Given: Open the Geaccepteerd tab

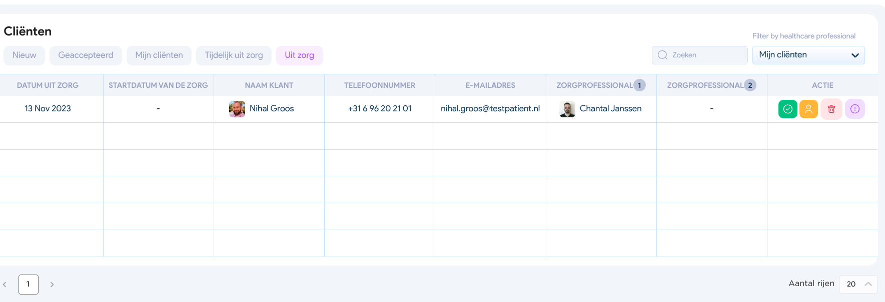Looking at the screenshot, I should (x=86, y=55).
